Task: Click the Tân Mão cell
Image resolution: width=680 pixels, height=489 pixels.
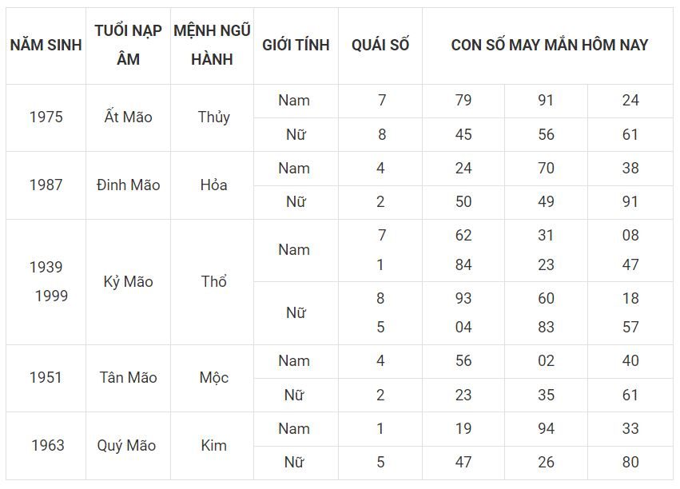Action: pyautogui.click(x=128, y=378)
